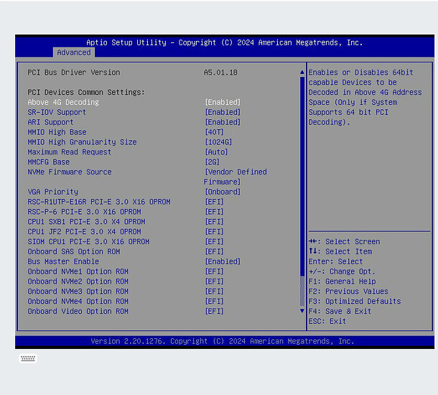This screenshot has height=395, width=438.
Task: Click F4: Save & Exit hint
Action: point(340,312)
